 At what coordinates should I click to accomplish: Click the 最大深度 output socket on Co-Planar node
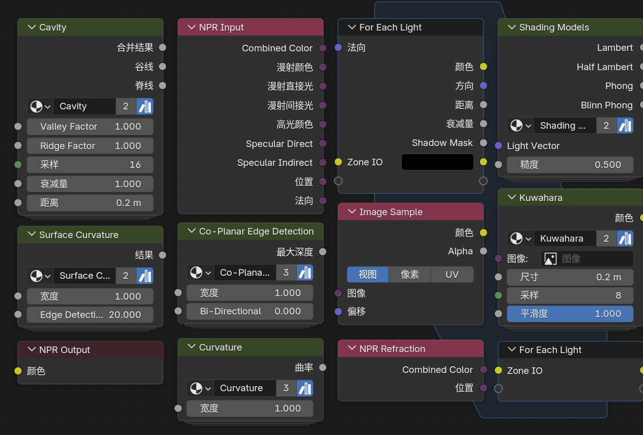(x=322, y=252)
